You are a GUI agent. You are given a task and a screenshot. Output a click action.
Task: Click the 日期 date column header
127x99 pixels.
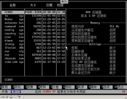(49, 5)
